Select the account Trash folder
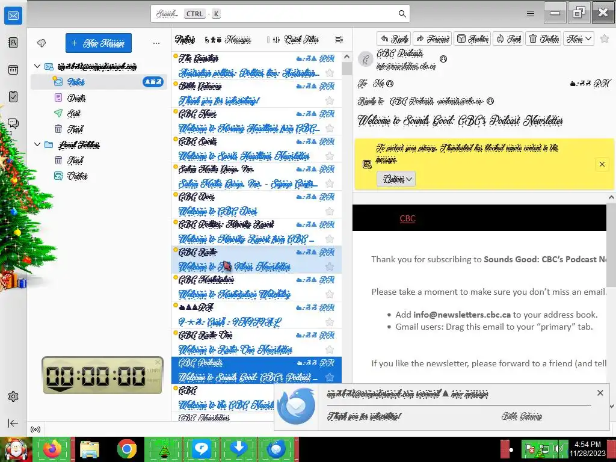The height and width of the screenshot is (462, 616). 99,129
